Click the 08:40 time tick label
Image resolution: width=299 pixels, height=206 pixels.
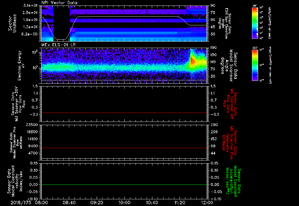point(69,203)
